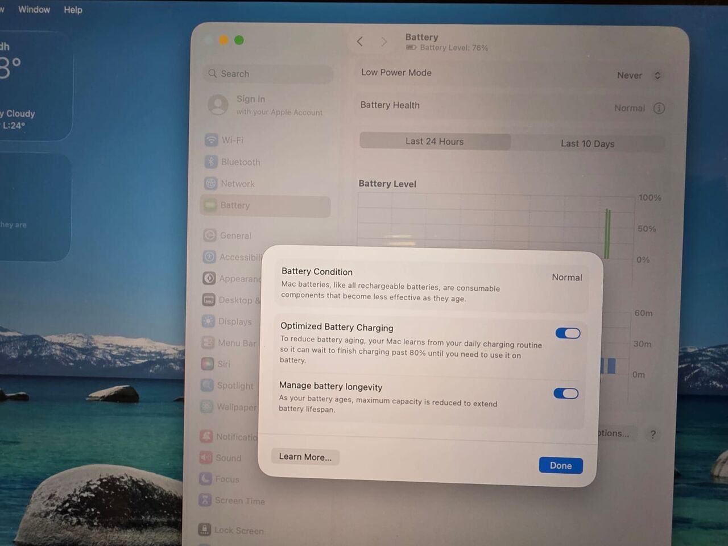Go back with the left chevron

click(360, 42)
